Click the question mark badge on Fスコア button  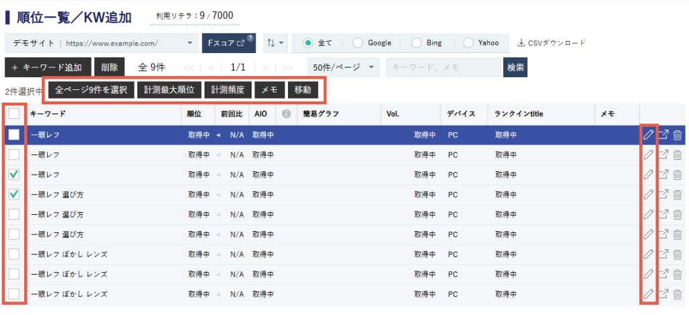pyautogui.click(x=250, y=38)
